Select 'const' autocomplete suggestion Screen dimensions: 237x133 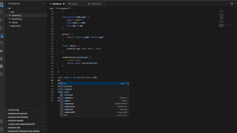(94, 92)
